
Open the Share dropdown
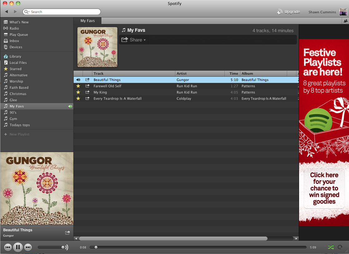click(x=134, y=40)
